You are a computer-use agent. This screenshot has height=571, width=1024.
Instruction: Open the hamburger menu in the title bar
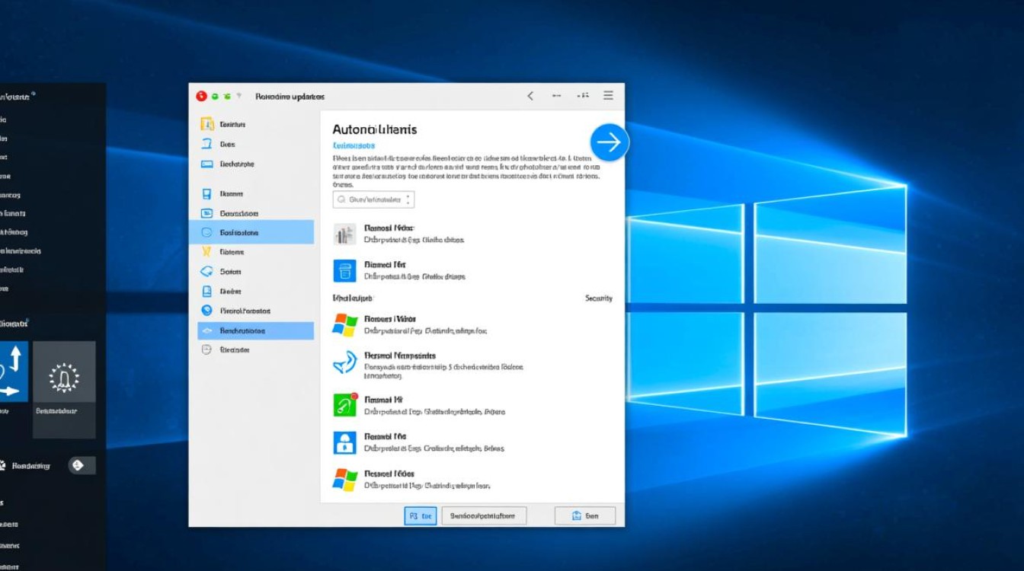(x=608, y=96)
